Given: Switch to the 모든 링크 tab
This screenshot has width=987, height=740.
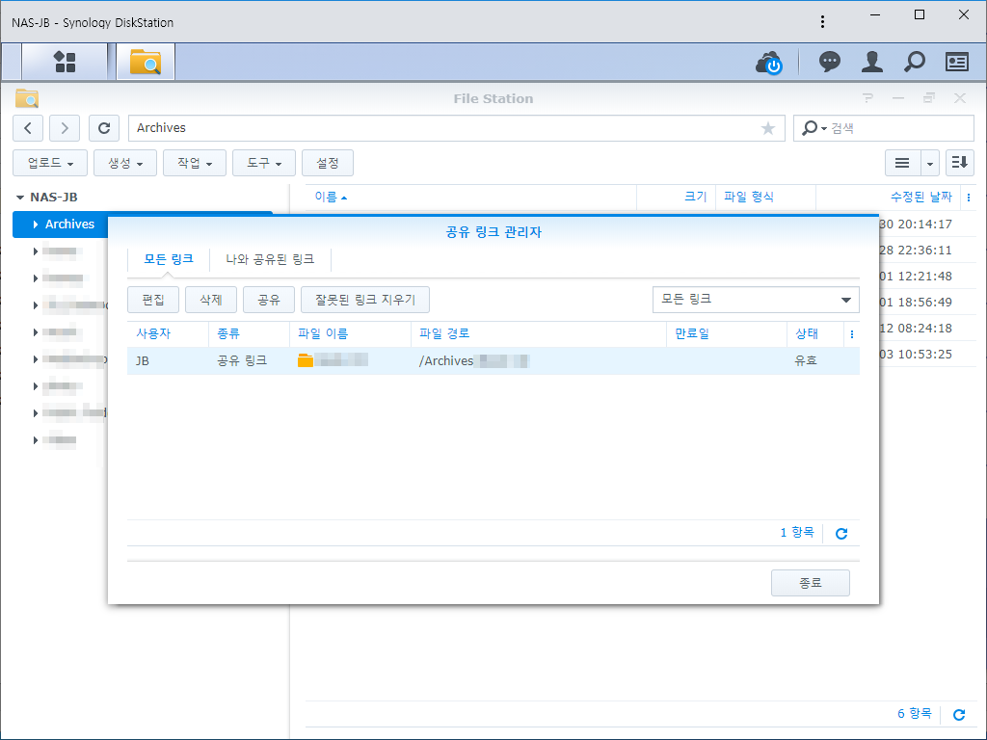Looking at the screenshot, I should [x=169, y=259].
